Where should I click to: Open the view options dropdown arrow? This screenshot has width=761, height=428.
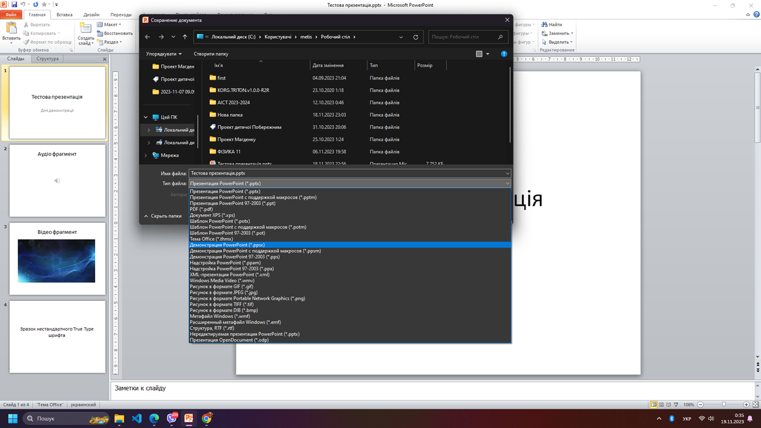pyautogui.click(x=488, y=54)
